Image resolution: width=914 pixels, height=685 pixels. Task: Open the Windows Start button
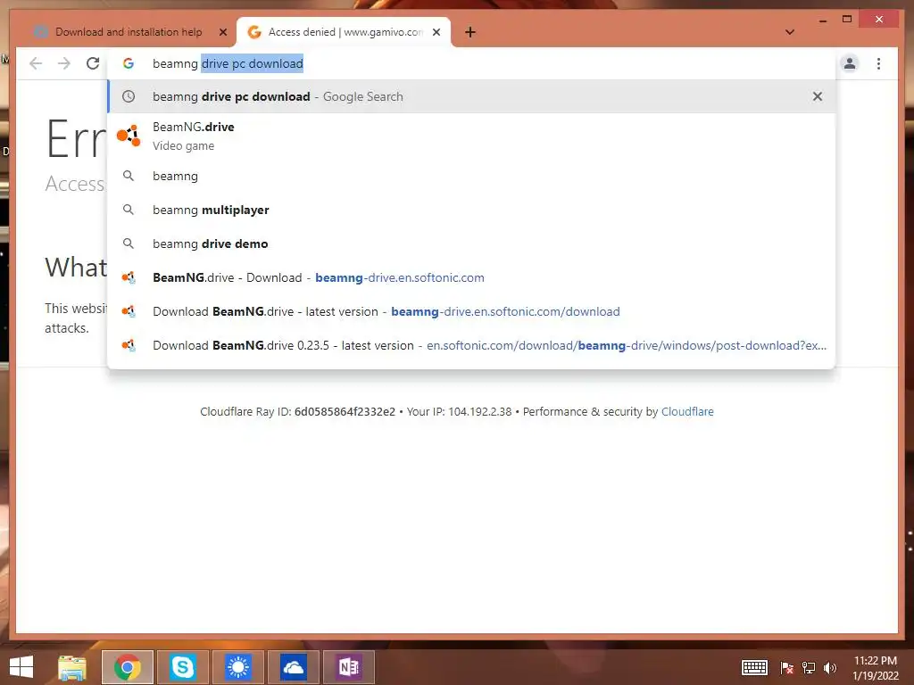pos(21,667)
